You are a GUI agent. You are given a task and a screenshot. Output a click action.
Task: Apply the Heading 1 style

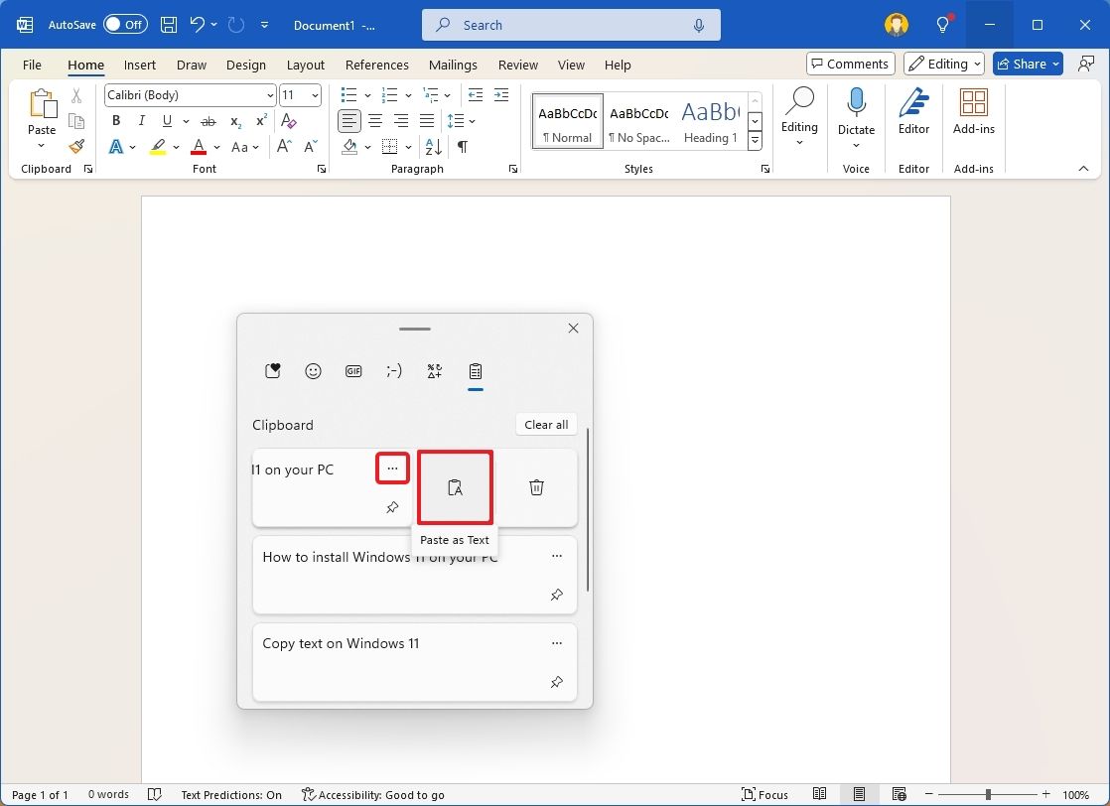(710, 119)
